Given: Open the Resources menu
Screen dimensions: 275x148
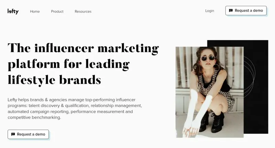Looking at the screenshot, I should (83, 12).
